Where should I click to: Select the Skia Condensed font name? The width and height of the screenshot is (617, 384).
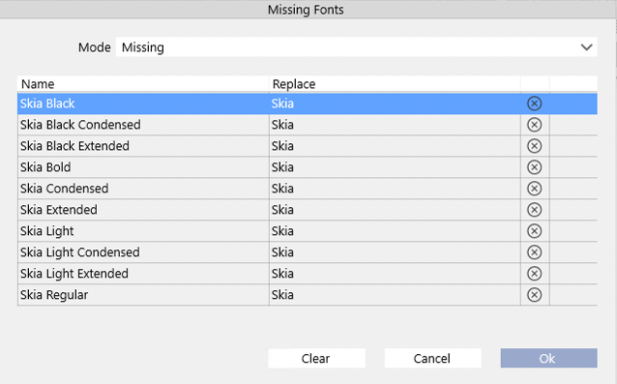(65, 189)
